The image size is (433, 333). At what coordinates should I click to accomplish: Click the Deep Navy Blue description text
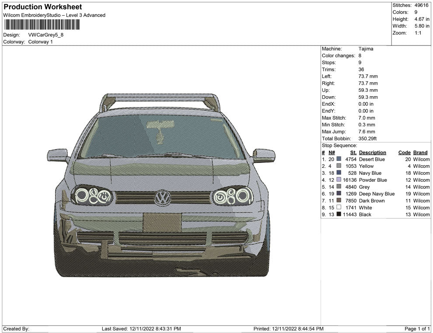pos(377,194)
